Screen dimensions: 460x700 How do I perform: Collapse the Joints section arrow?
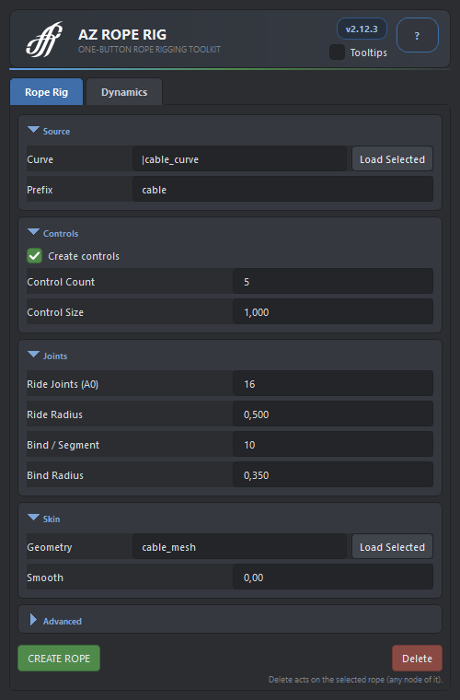[33, 355]
